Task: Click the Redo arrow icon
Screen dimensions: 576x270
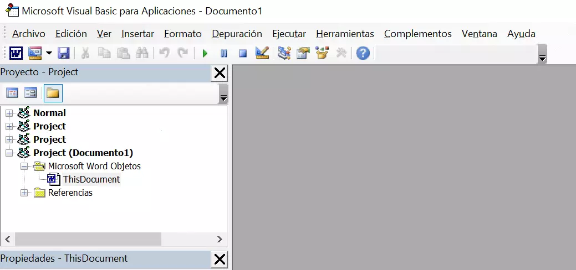Action: click(x=182, y=54)
